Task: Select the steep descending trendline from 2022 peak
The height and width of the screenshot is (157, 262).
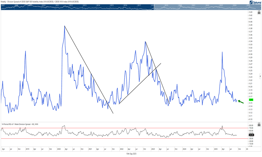Action: coord(157,72)
